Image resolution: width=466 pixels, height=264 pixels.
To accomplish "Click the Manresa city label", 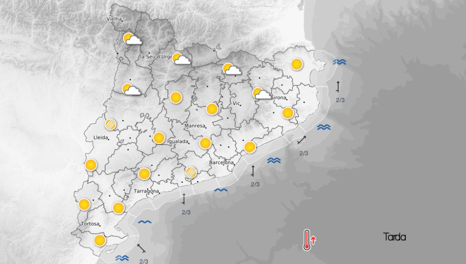I will point(195,126).
